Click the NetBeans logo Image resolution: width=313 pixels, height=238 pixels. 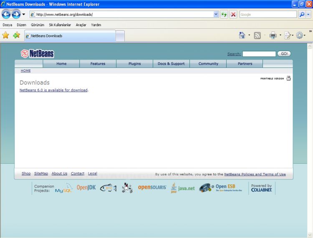point(37,54)
